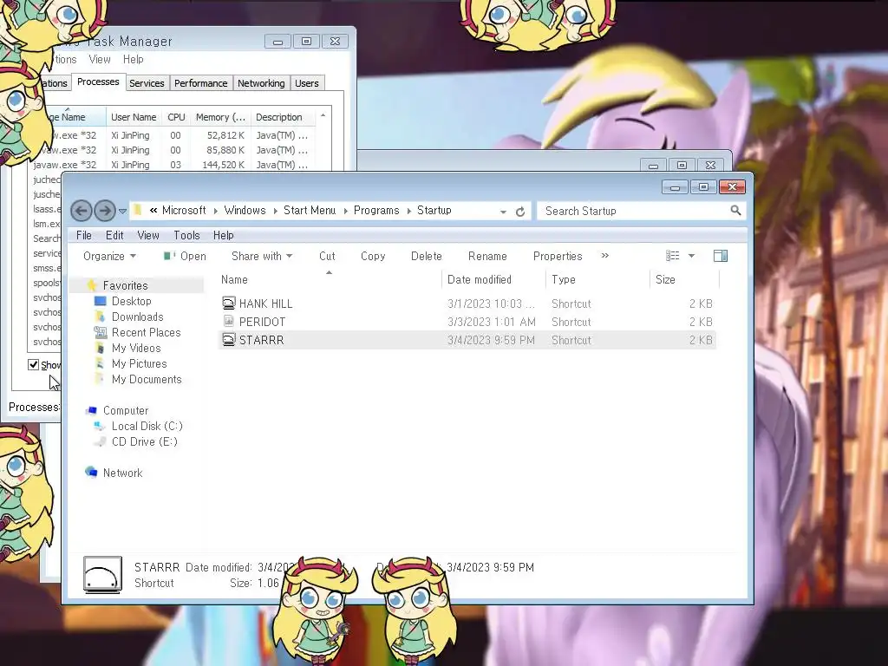Switch to Performance tab in Task Manager
The width and height of the screenshot is (888, 666).
tap(200, 83)
